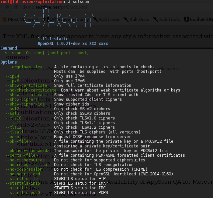The width and height of the screenshot is (213, 198).
Task: Click the '1.11.1-static' version text
Action: 53,39
